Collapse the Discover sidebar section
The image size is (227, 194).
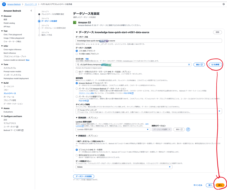click(x=2, y=16)
